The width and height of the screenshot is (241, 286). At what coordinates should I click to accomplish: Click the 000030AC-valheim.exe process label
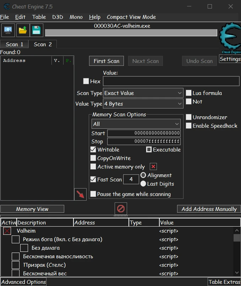click(x=122, y=26)
